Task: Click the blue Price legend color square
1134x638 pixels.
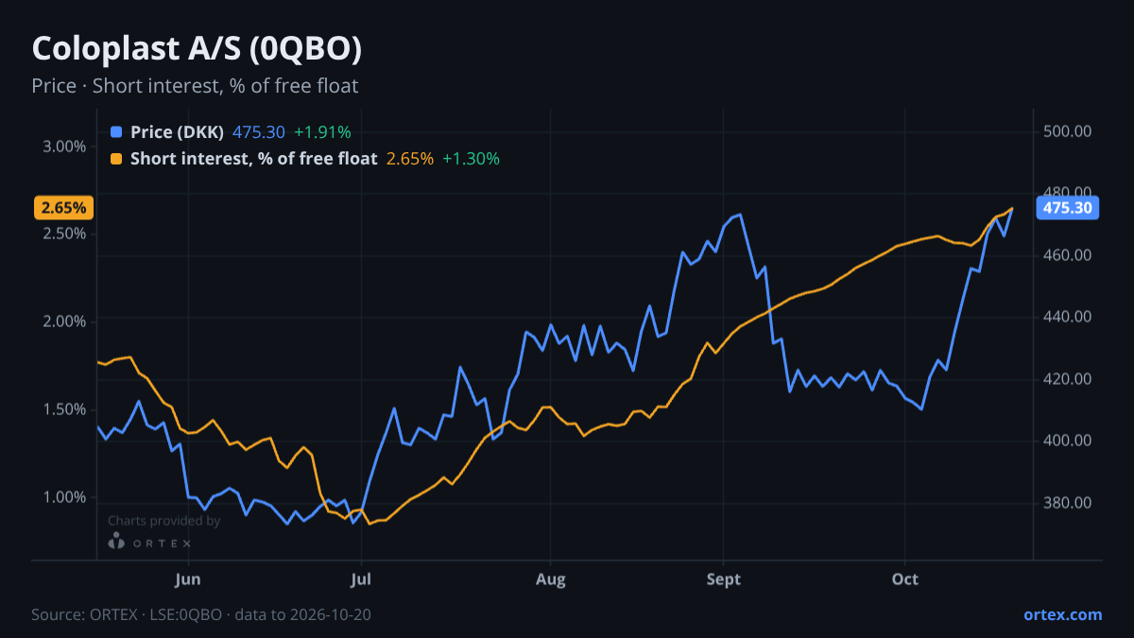Action: (x=116, y=132)
